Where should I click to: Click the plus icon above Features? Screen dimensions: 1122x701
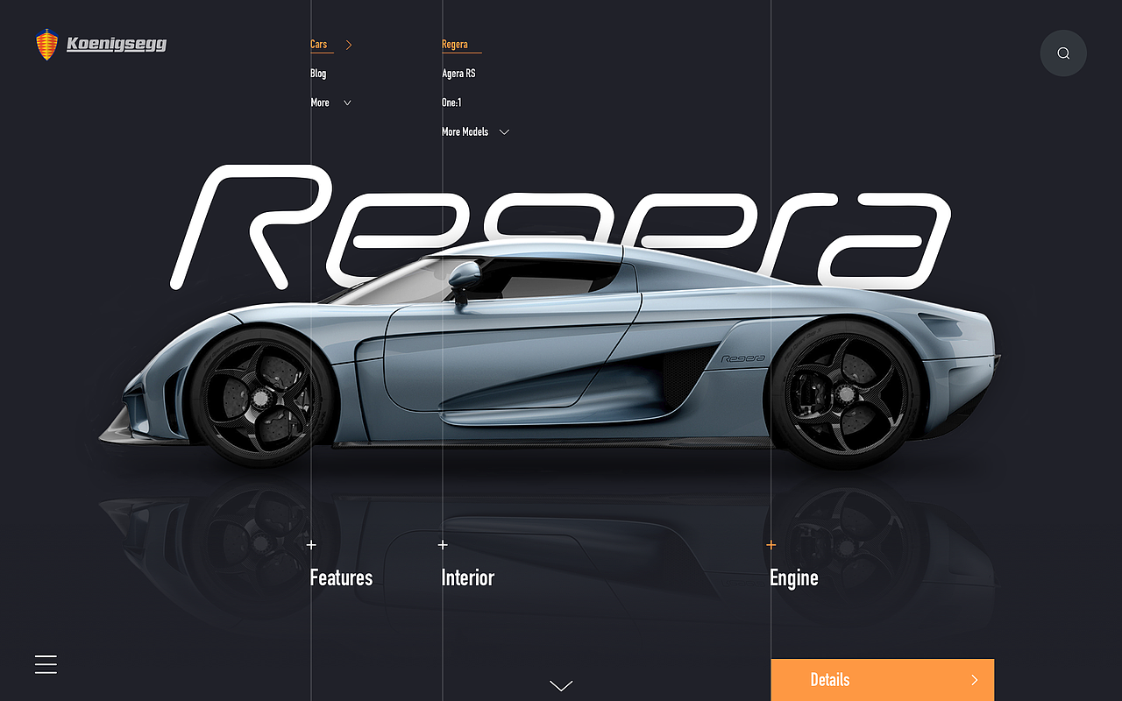311,545
